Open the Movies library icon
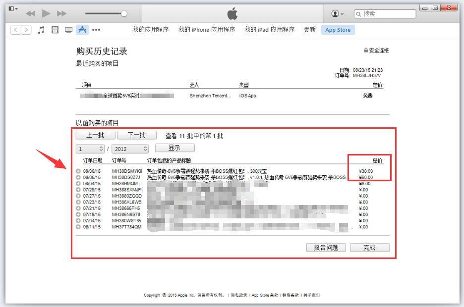The width and height of the screenshot is (464, 307). coord(55,30)
